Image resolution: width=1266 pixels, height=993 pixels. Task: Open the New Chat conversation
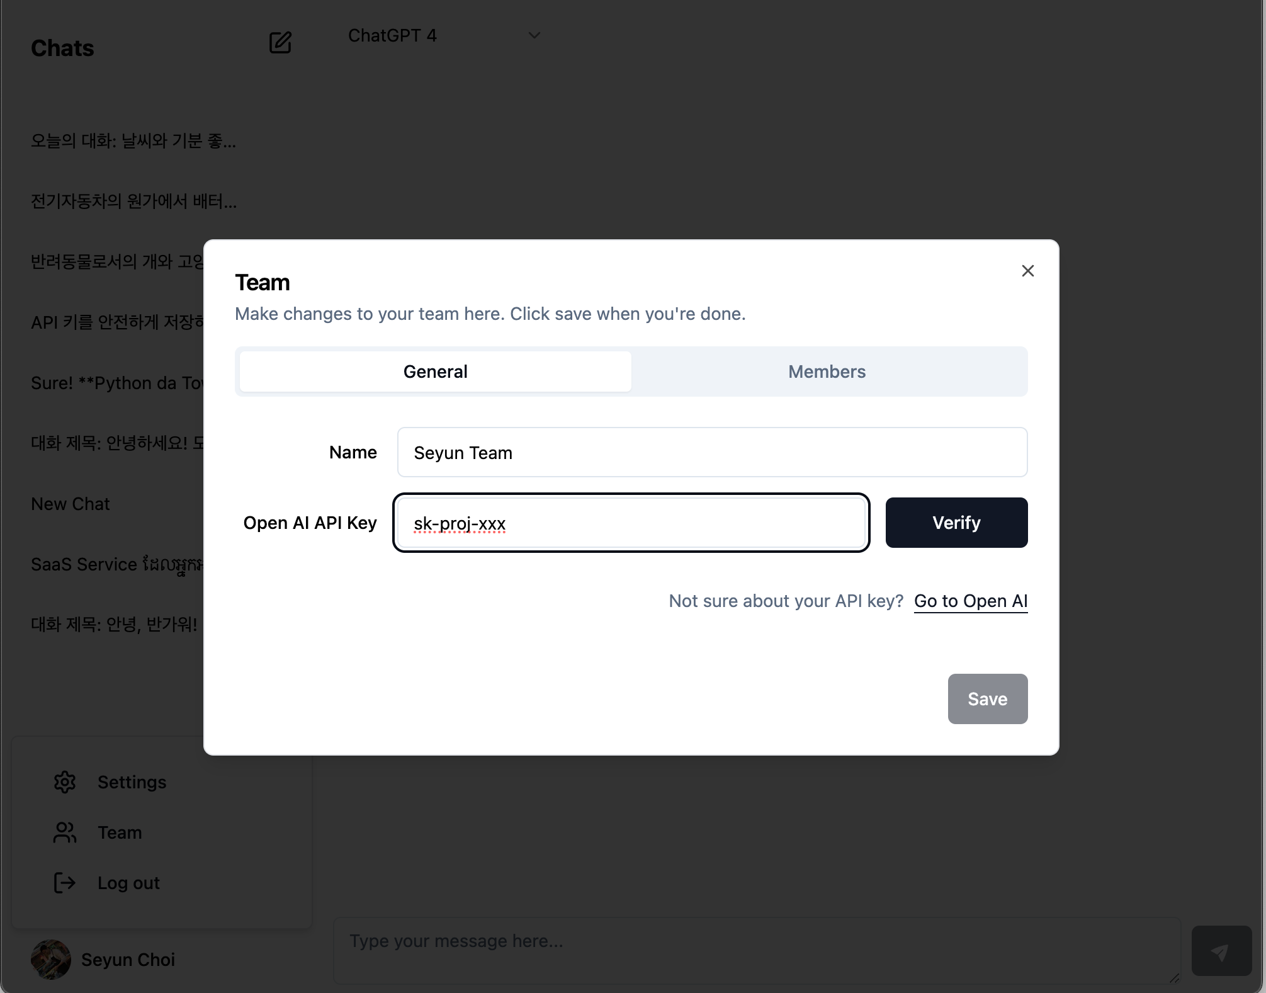pos(71,504)
